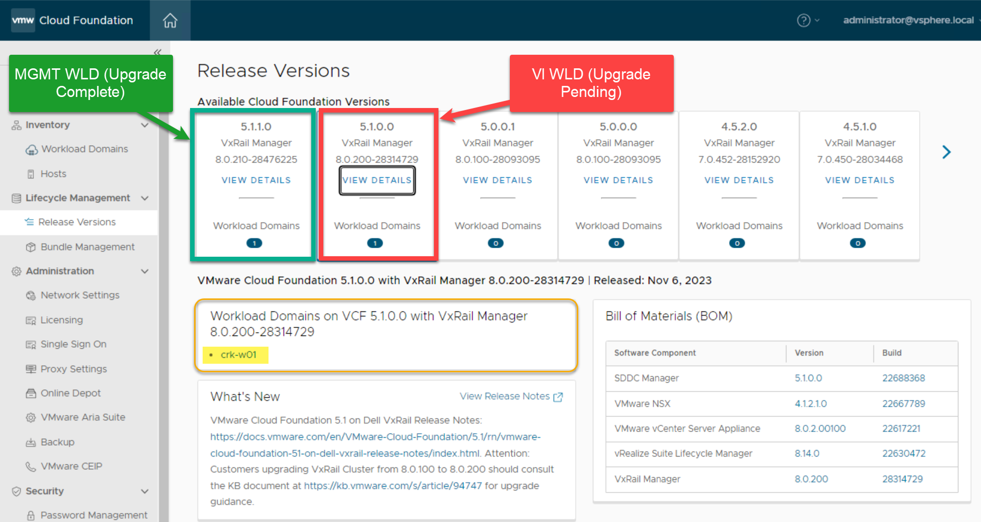
Task: Open Password Management in the sidebar
Action: [94, 515]
